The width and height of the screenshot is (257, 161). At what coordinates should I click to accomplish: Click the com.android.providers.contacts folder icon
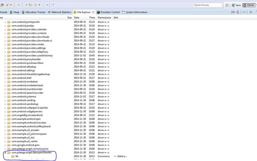(9, 33)
